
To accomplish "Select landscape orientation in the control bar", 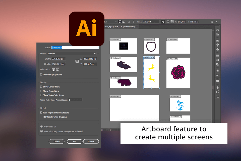I will 124,22.
